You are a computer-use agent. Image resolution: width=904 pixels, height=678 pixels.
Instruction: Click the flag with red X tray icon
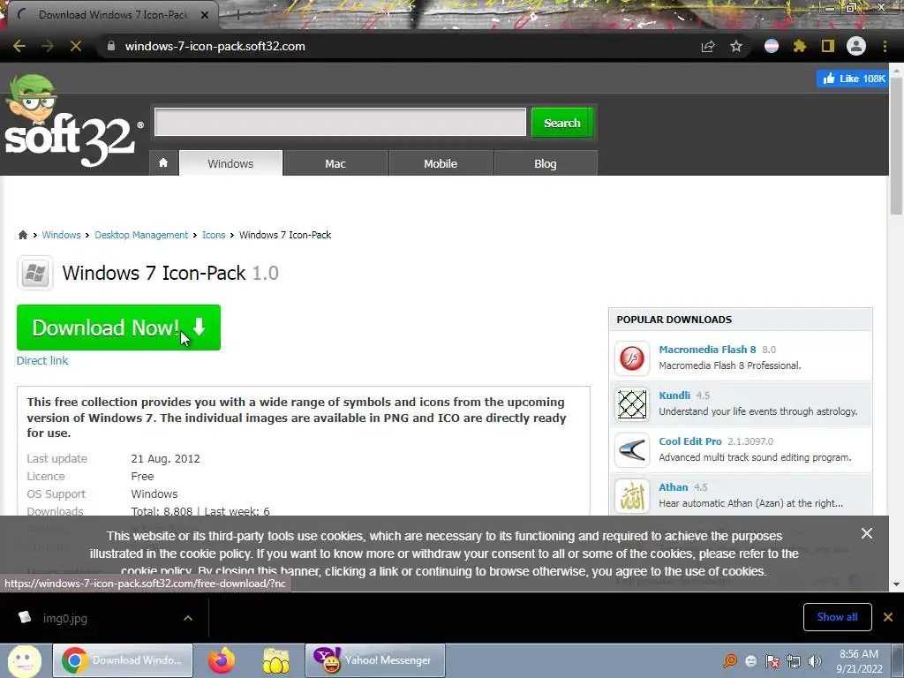(772, 661)
